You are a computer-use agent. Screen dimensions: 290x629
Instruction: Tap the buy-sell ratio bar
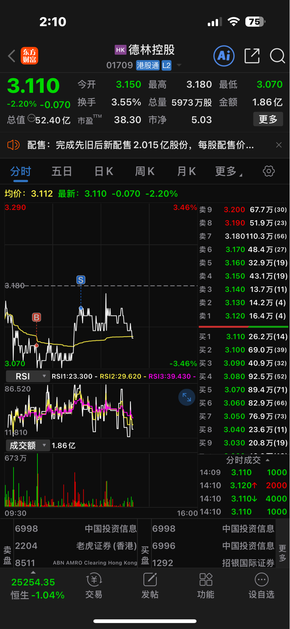click(x=243, y=326)
